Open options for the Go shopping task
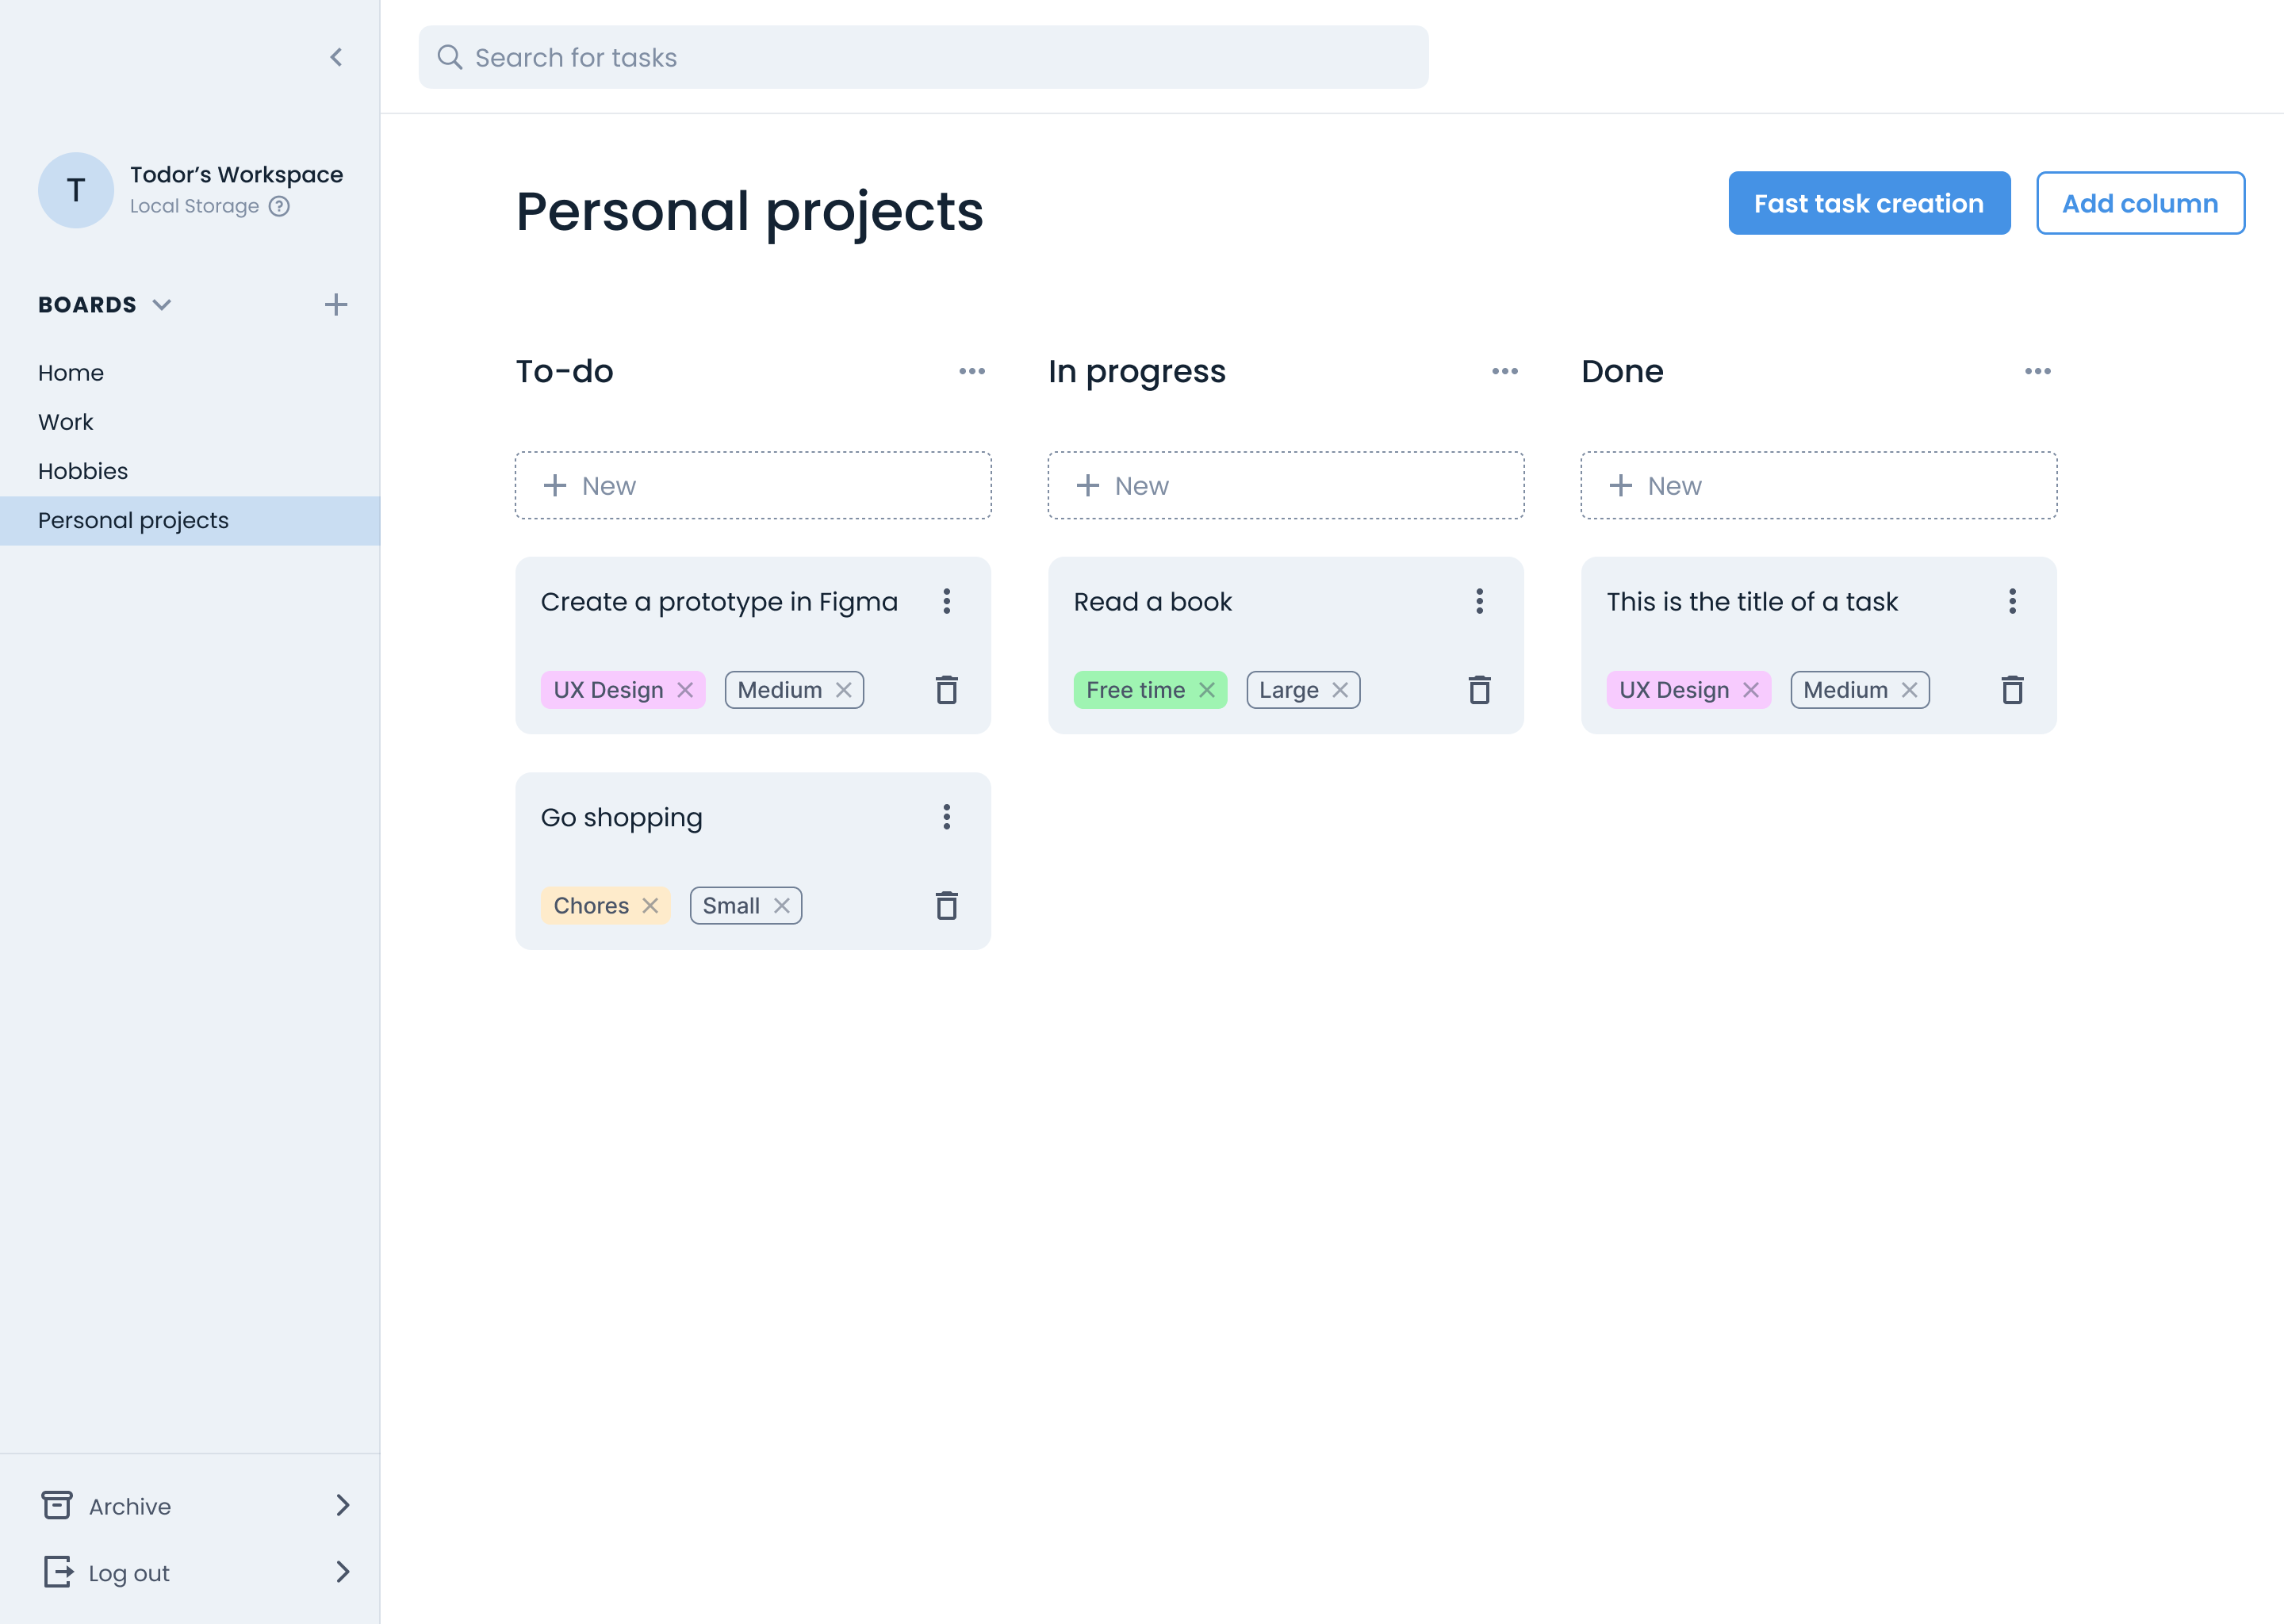The height and width of the screenshot is (1624, 2284). 947,817
